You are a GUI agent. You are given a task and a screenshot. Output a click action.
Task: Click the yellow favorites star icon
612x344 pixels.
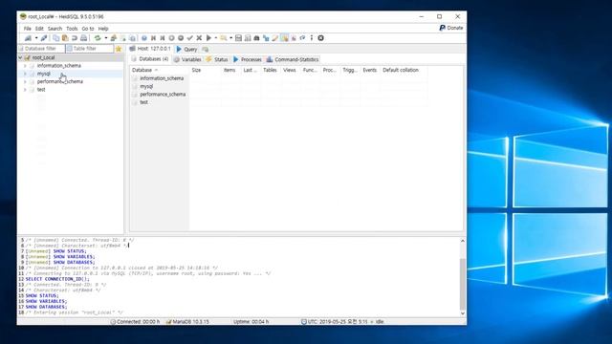119,49
